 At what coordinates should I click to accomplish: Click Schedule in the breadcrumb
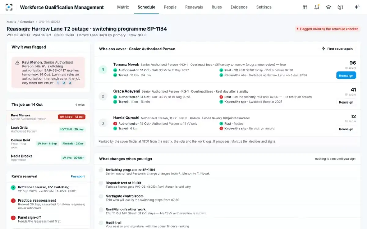(x=27, y=22)
